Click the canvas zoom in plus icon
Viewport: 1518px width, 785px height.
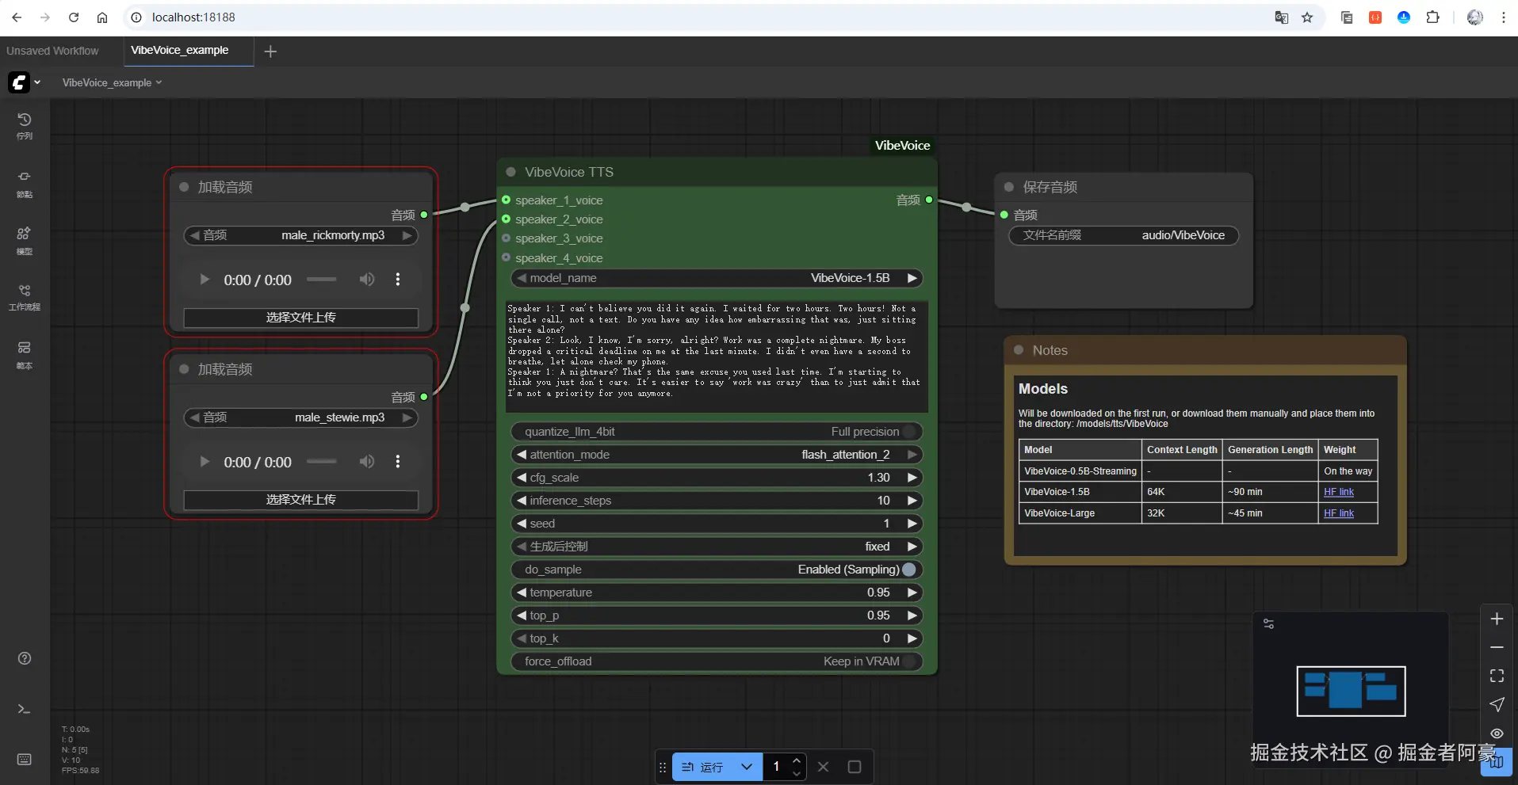(x=1497, y=619)
